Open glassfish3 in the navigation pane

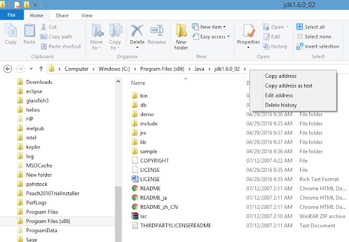point(37,101)
